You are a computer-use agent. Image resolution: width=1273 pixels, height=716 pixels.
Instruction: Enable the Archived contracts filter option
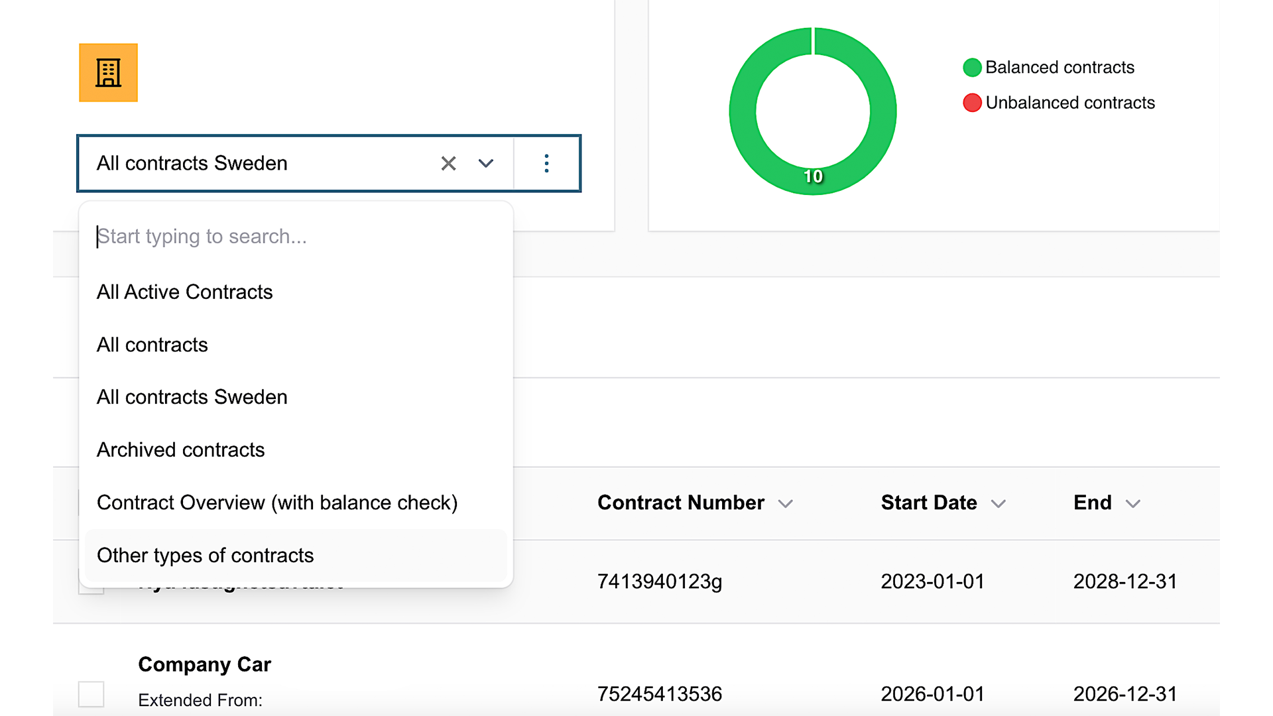(180, 448)
